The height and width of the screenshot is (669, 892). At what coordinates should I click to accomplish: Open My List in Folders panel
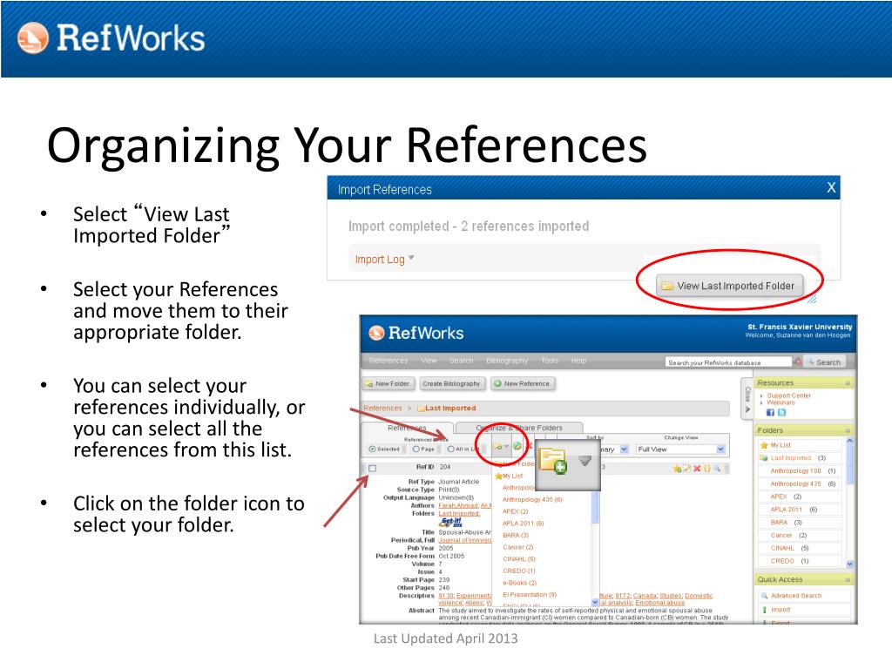[x=780, y=445]
